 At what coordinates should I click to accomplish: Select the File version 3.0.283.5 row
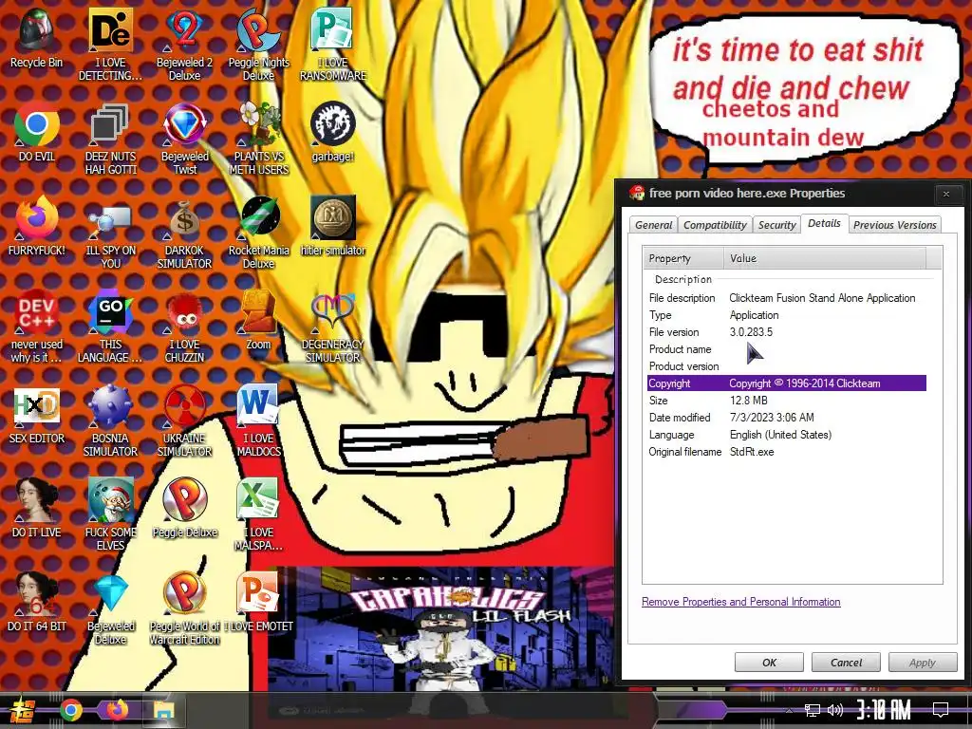[787, 331]
